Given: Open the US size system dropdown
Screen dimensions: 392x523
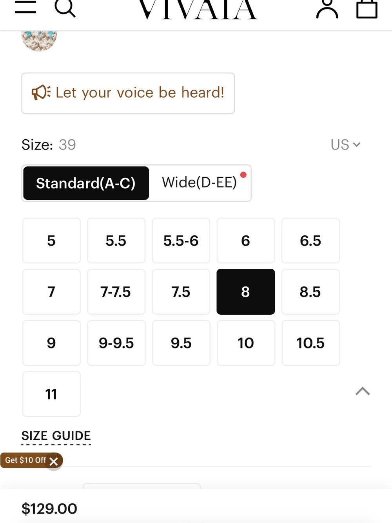Looking at the screenshot, I should tap(345, 144).
